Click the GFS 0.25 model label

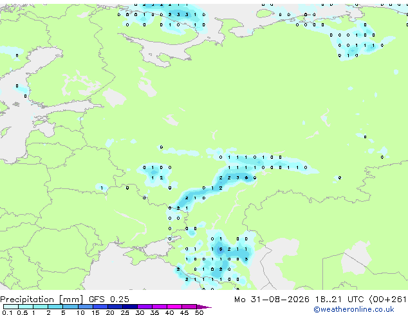pos(109,300)
